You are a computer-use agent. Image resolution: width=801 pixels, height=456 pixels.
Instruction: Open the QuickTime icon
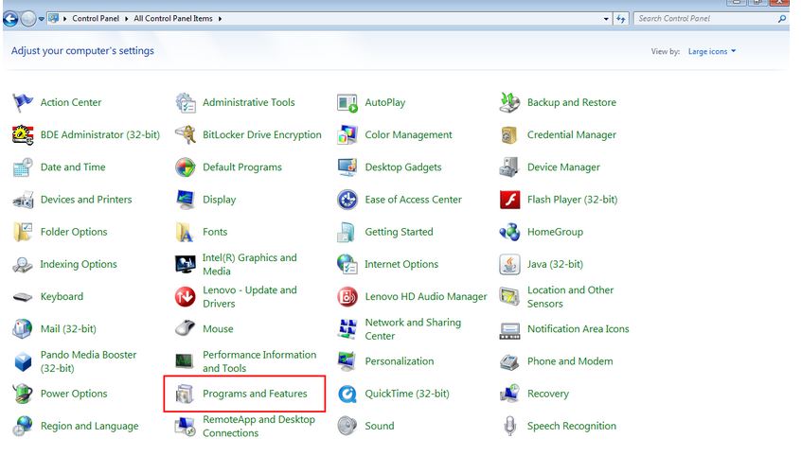click(347, 394)
